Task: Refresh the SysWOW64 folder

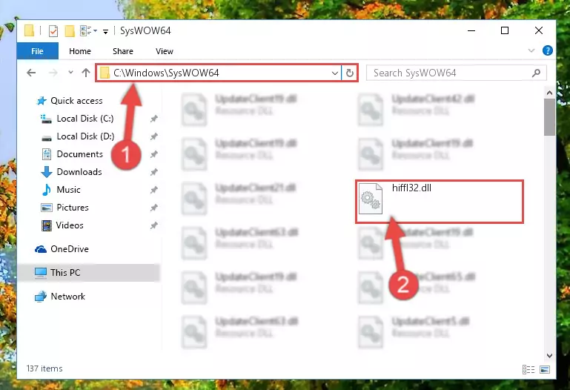Action: pos(350,73)
